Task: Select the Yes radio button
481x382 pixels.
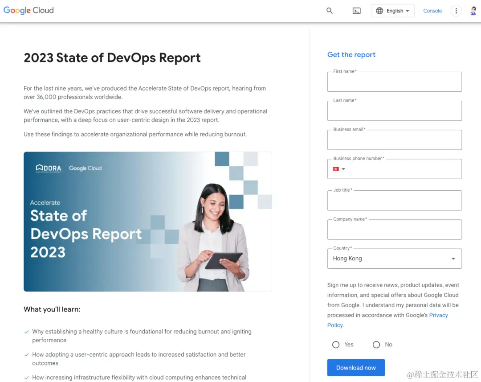Action: [336, 345]
